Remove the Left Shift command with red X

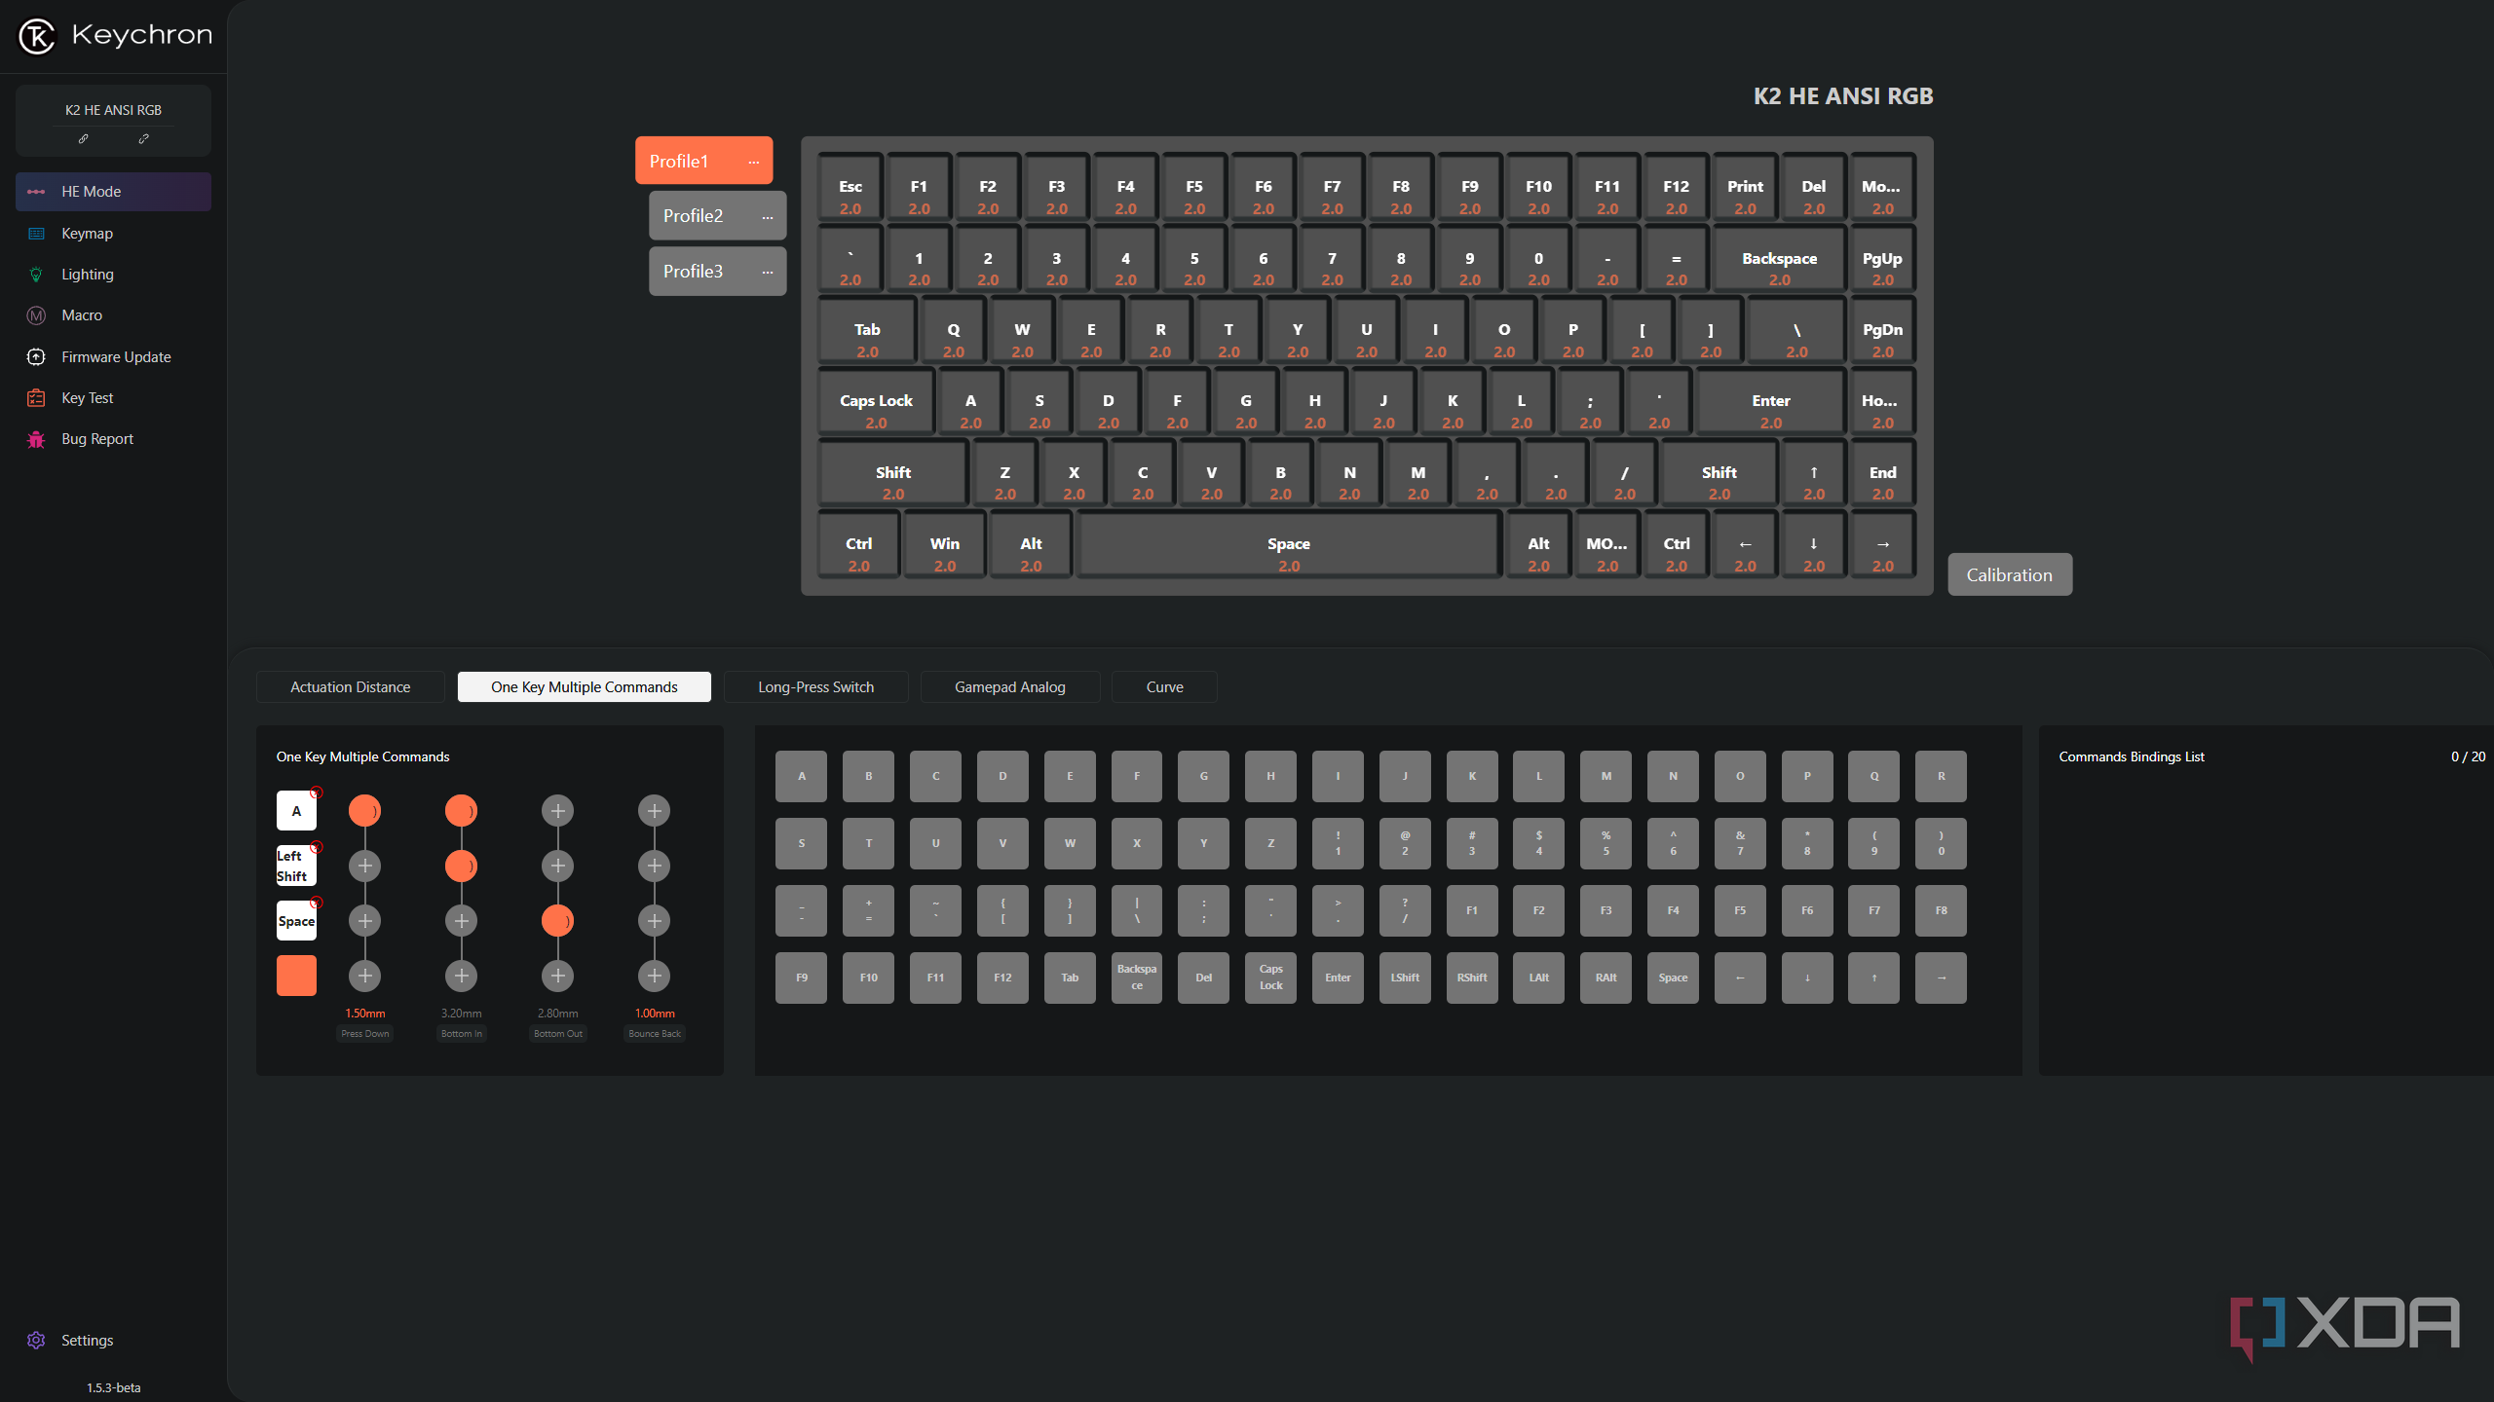pyautogui.click(x=317, y=847)
